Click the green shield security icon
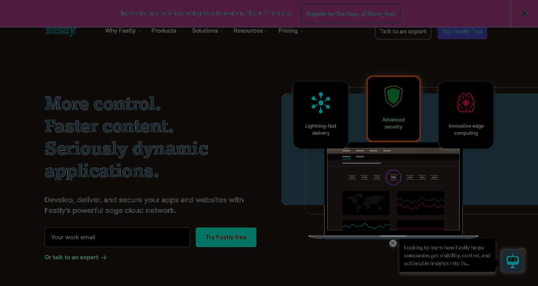This screenshot has width=538, height=286. pos(393,96)
